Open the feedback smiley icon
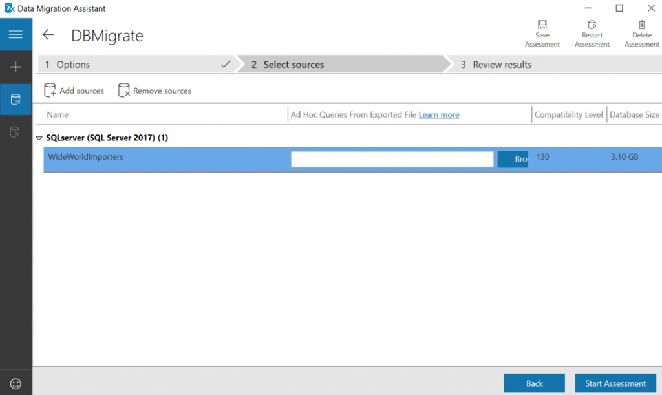This screenshot has width=662, height=395. pos(15,383)
